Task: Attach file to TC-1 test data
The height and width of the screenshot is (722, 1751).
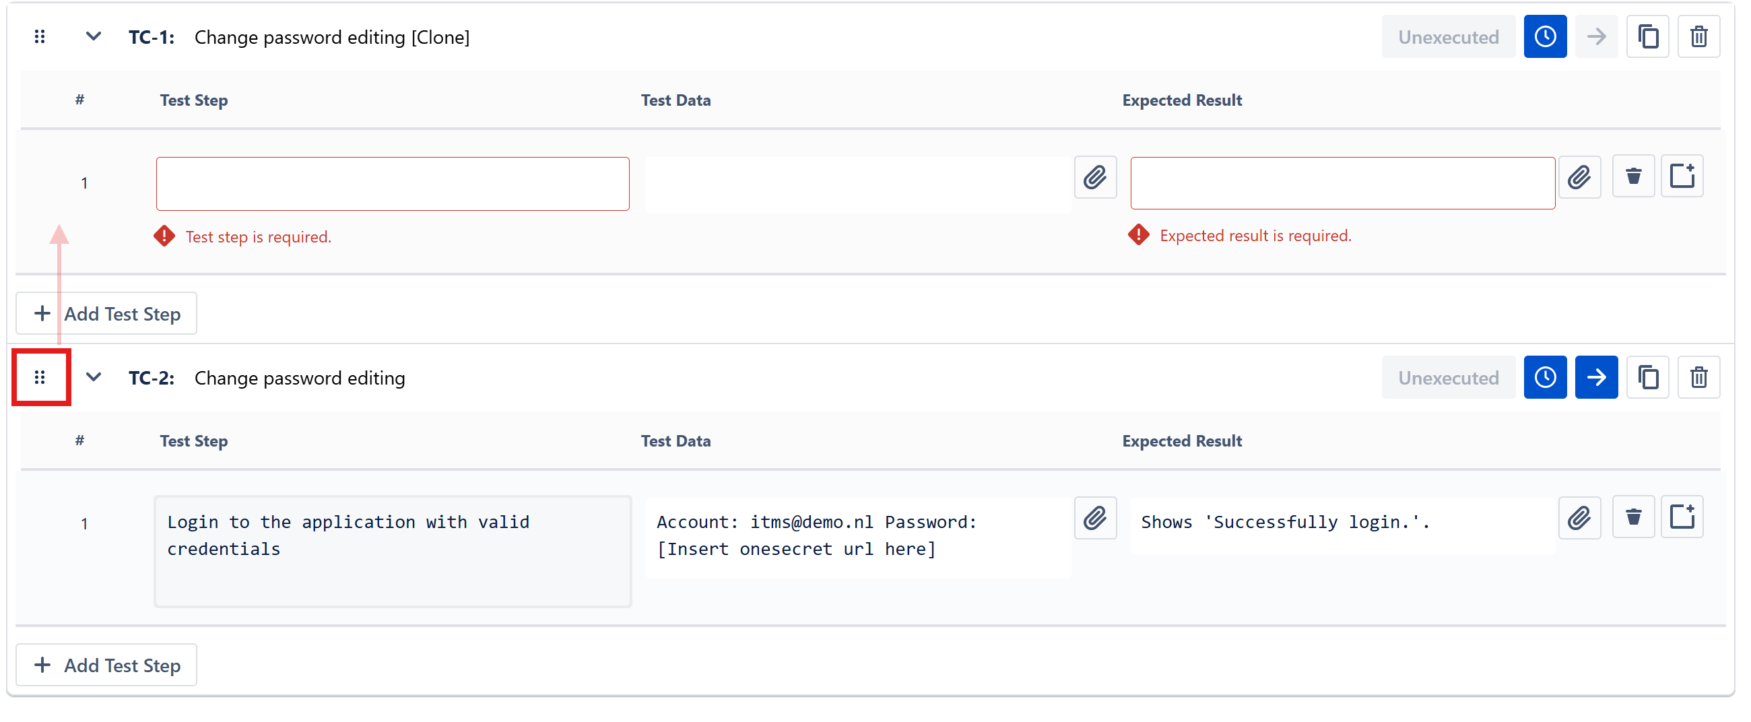Action: pyautogui.click(x=1094, y=177)
